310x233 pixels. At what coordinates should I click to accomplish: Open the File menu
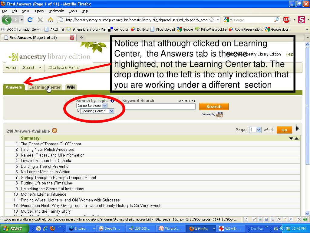(5, 11)
